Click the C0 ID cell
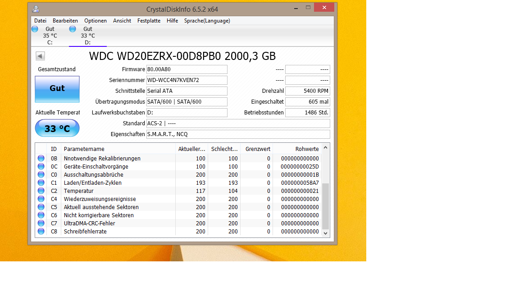519x292 pixels. tap(54, 175)
